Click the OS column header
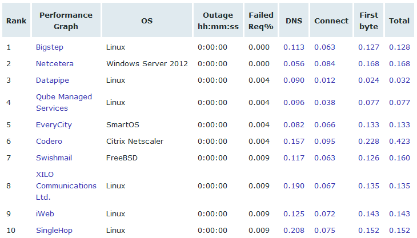The image size is (417, 238). pyautogui.click(x=147, y=21)
